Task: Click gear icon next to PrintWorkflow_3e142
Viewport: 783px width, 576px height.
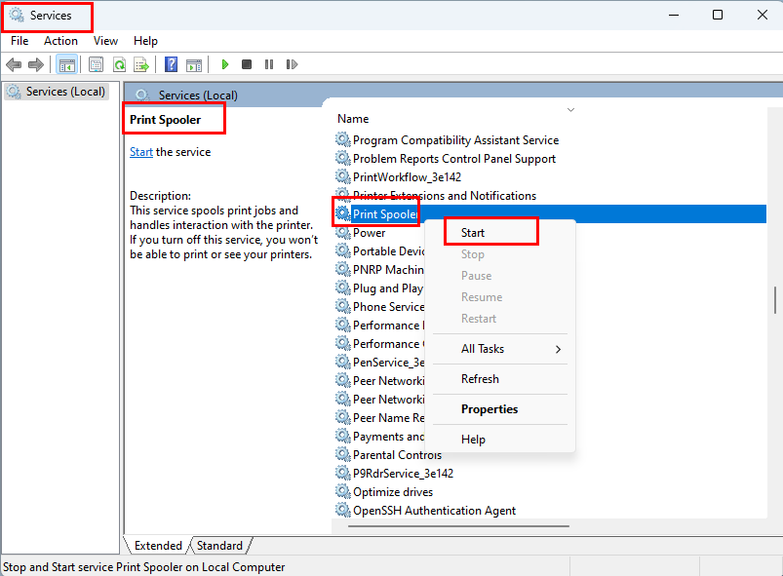Action: [x=342, y=176]
